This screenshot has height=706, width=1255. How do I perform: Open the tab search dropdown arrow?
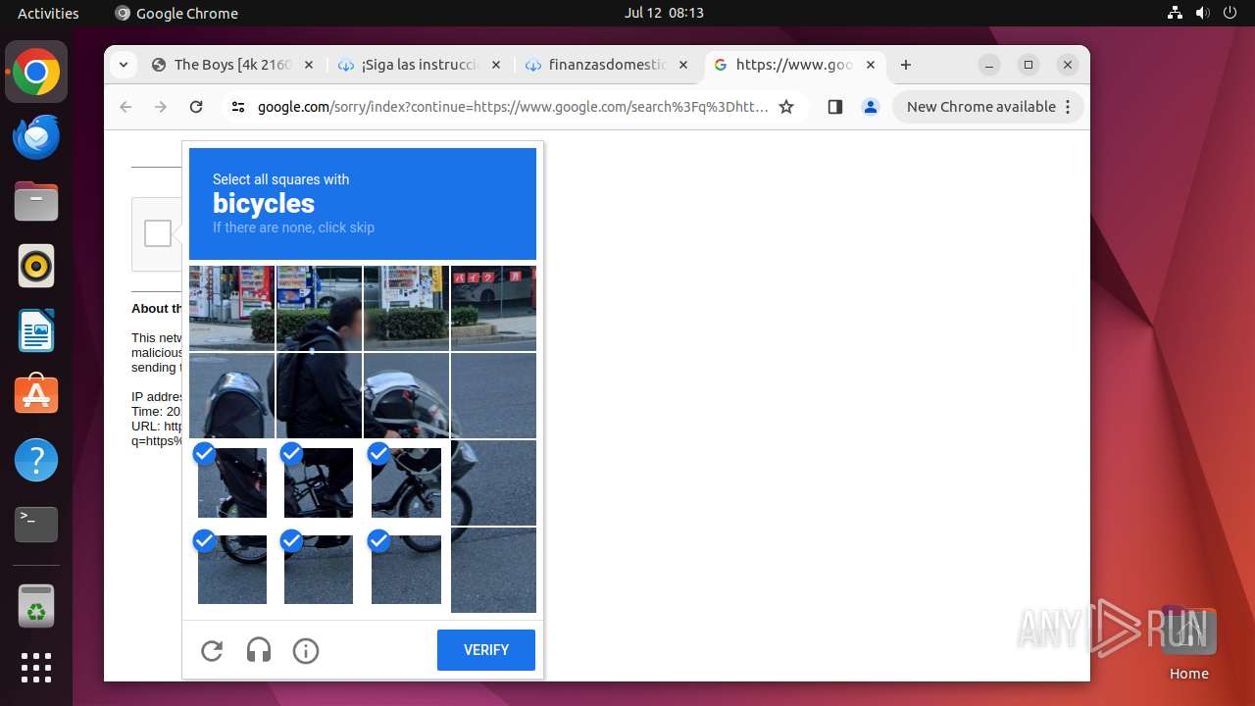123,65
